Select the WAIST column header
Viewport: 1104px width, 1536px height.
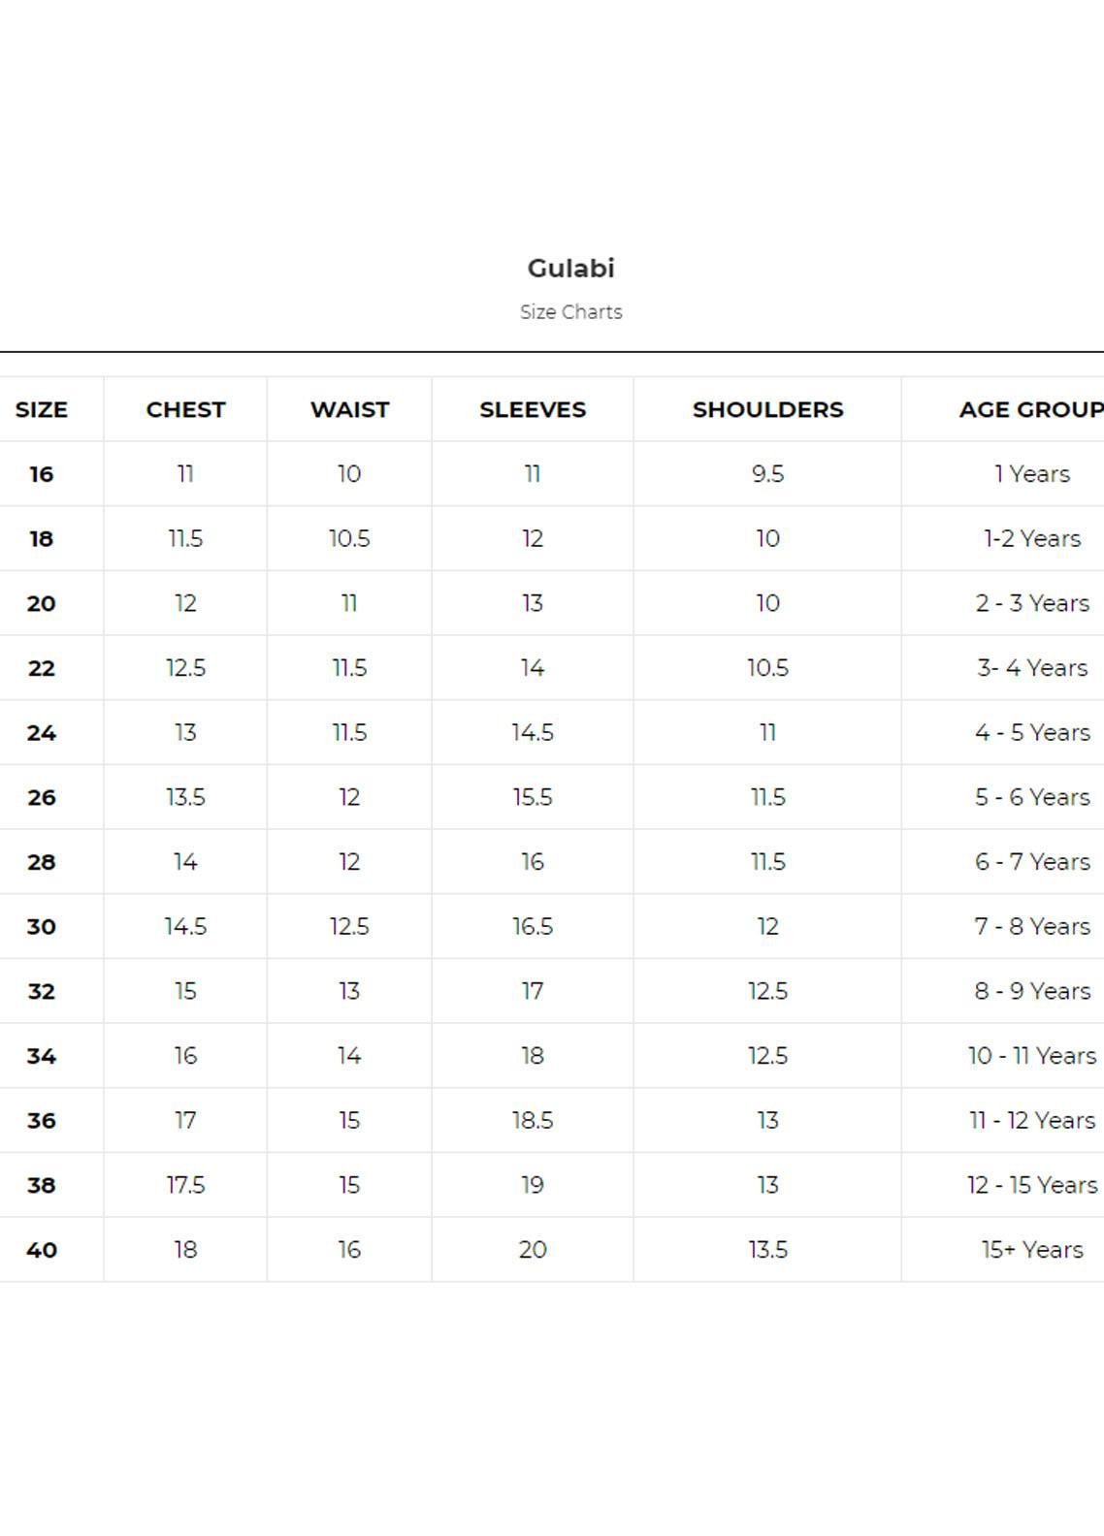point(349,410)
